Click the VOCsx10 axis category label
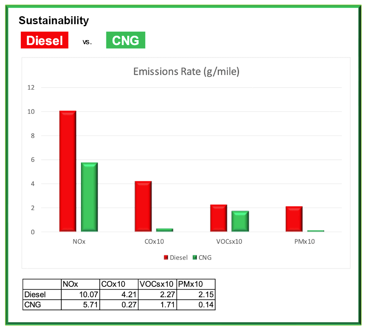 pos(229,241)
